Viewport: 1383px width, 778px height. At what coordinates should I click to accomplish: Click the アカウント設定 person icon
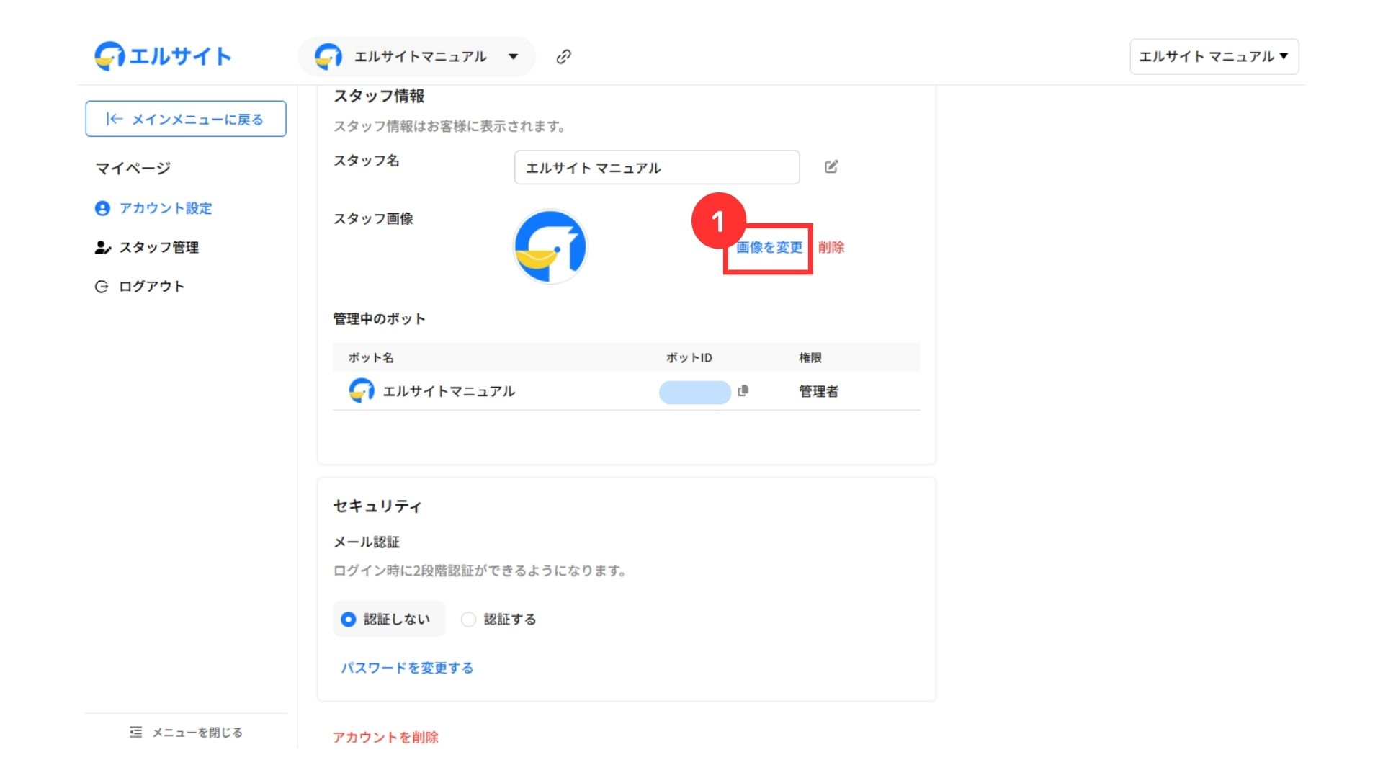coord(102,208)
